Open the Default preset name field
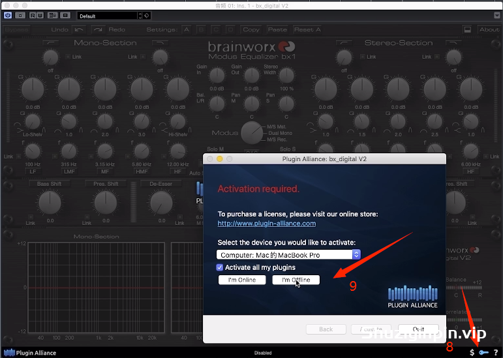This screenshot has width=503, height=358. click(107, 16)
